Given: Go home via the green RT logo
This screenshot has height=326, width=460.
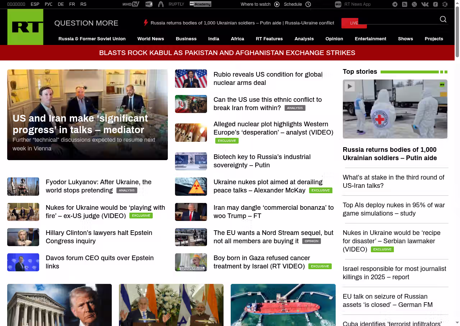Looking at the screenshot, I should pyautogui.click(x=25, y=27).
